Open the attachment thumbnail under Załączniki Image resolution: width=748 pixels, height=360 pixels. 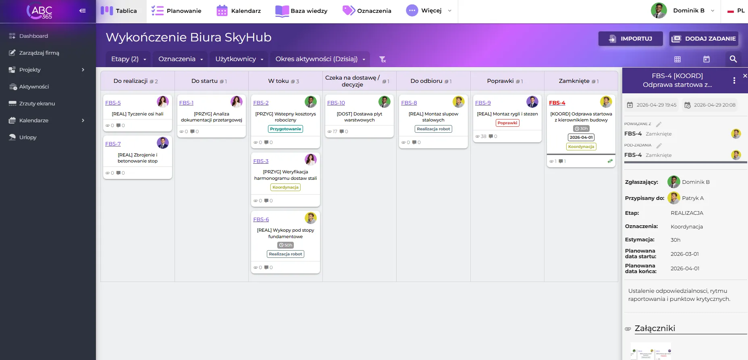click(651, 351)
